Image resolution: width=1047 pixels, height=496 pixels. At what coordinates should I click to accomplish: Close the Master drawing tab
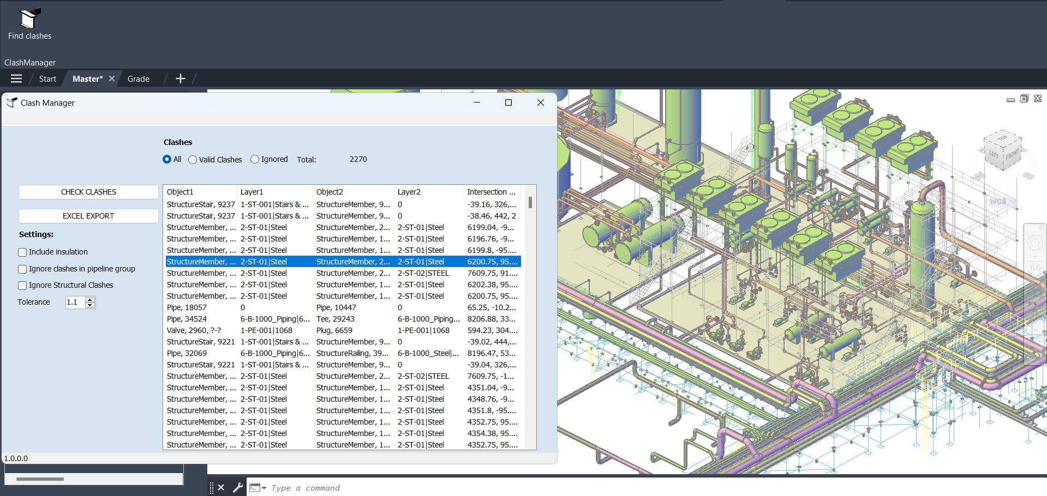[x=112, y=78]
